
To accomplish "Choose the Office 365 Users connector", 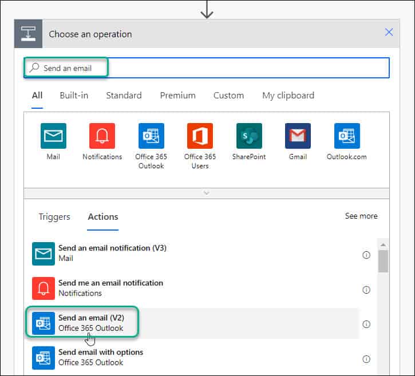I will [x=200, y=136].
